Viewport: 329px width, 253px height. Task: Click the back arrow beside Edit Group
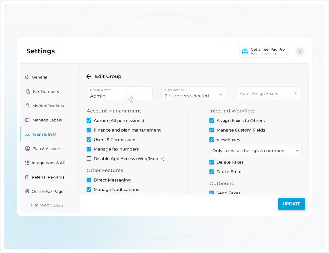click(89, 76)
